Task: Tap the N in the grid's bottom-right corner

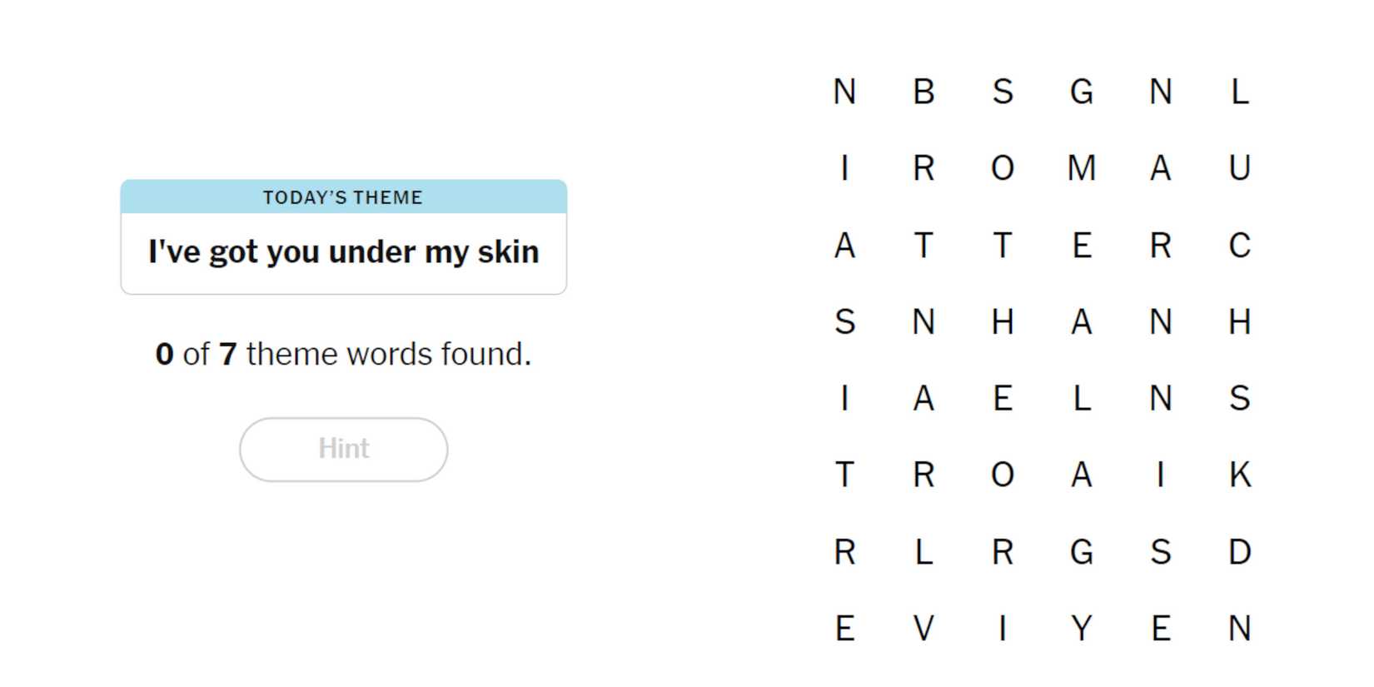Action: coord(1239,628)
